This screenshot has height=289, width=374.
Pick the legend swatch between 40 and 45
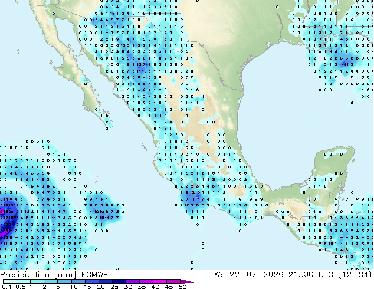pyautogui.click(x=160, y=281)
